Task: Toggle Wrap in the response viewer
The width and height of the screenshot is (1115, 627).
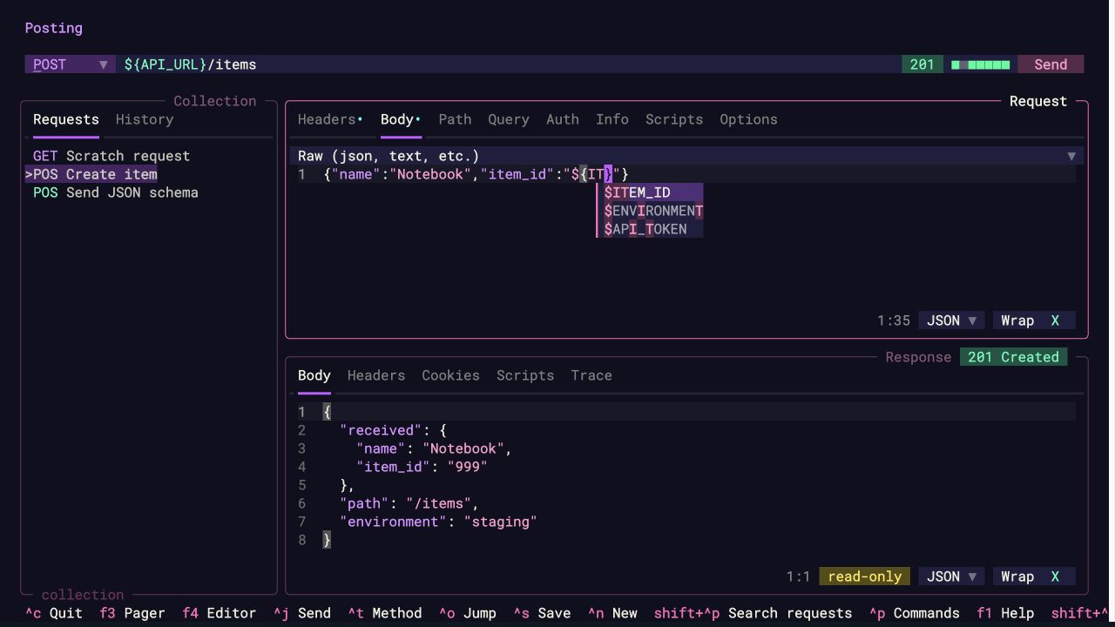Action: pyautogui.click(x=1034, y=576)
